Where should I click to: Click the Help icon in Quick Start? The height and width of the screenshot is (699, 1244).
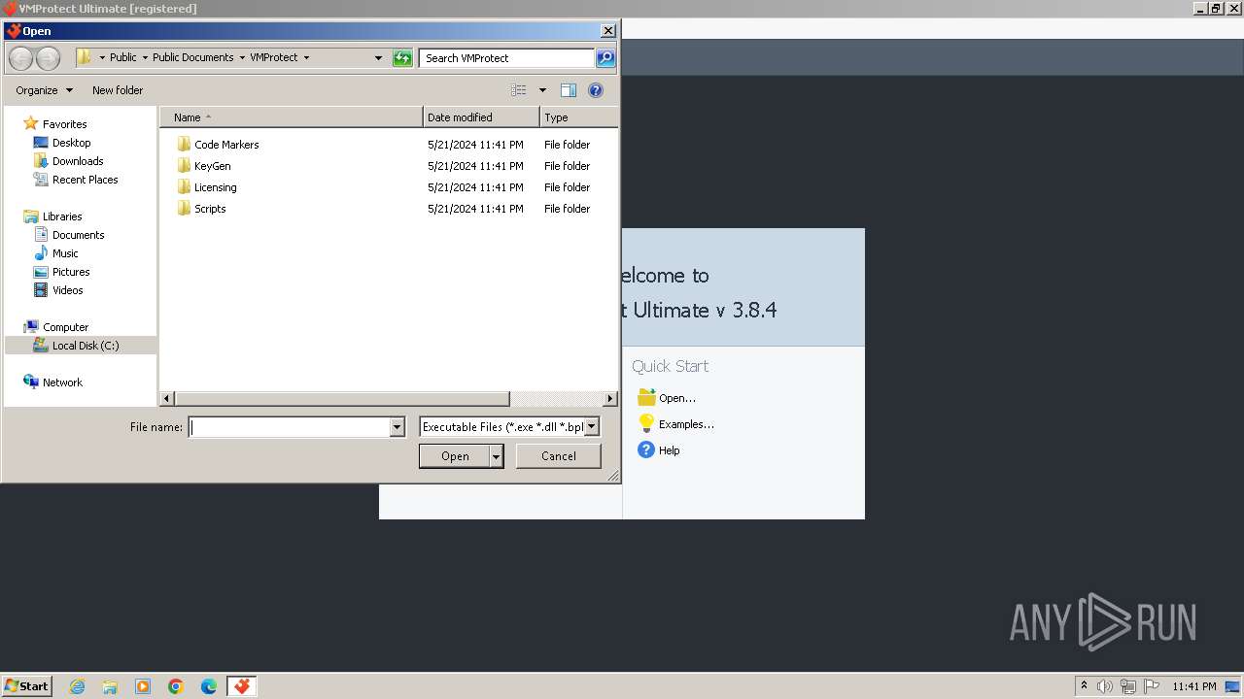pyautogui.click(x=646, y=449)
